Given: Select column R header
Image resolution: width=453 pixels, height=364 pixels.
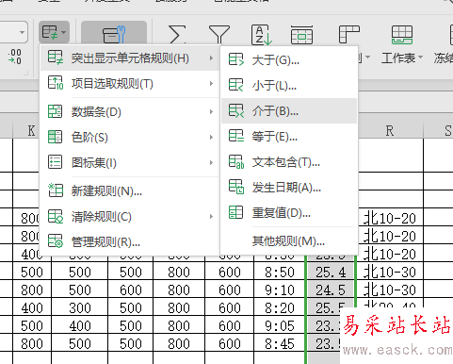Looking at the screenshot, I should click(390, 130).
